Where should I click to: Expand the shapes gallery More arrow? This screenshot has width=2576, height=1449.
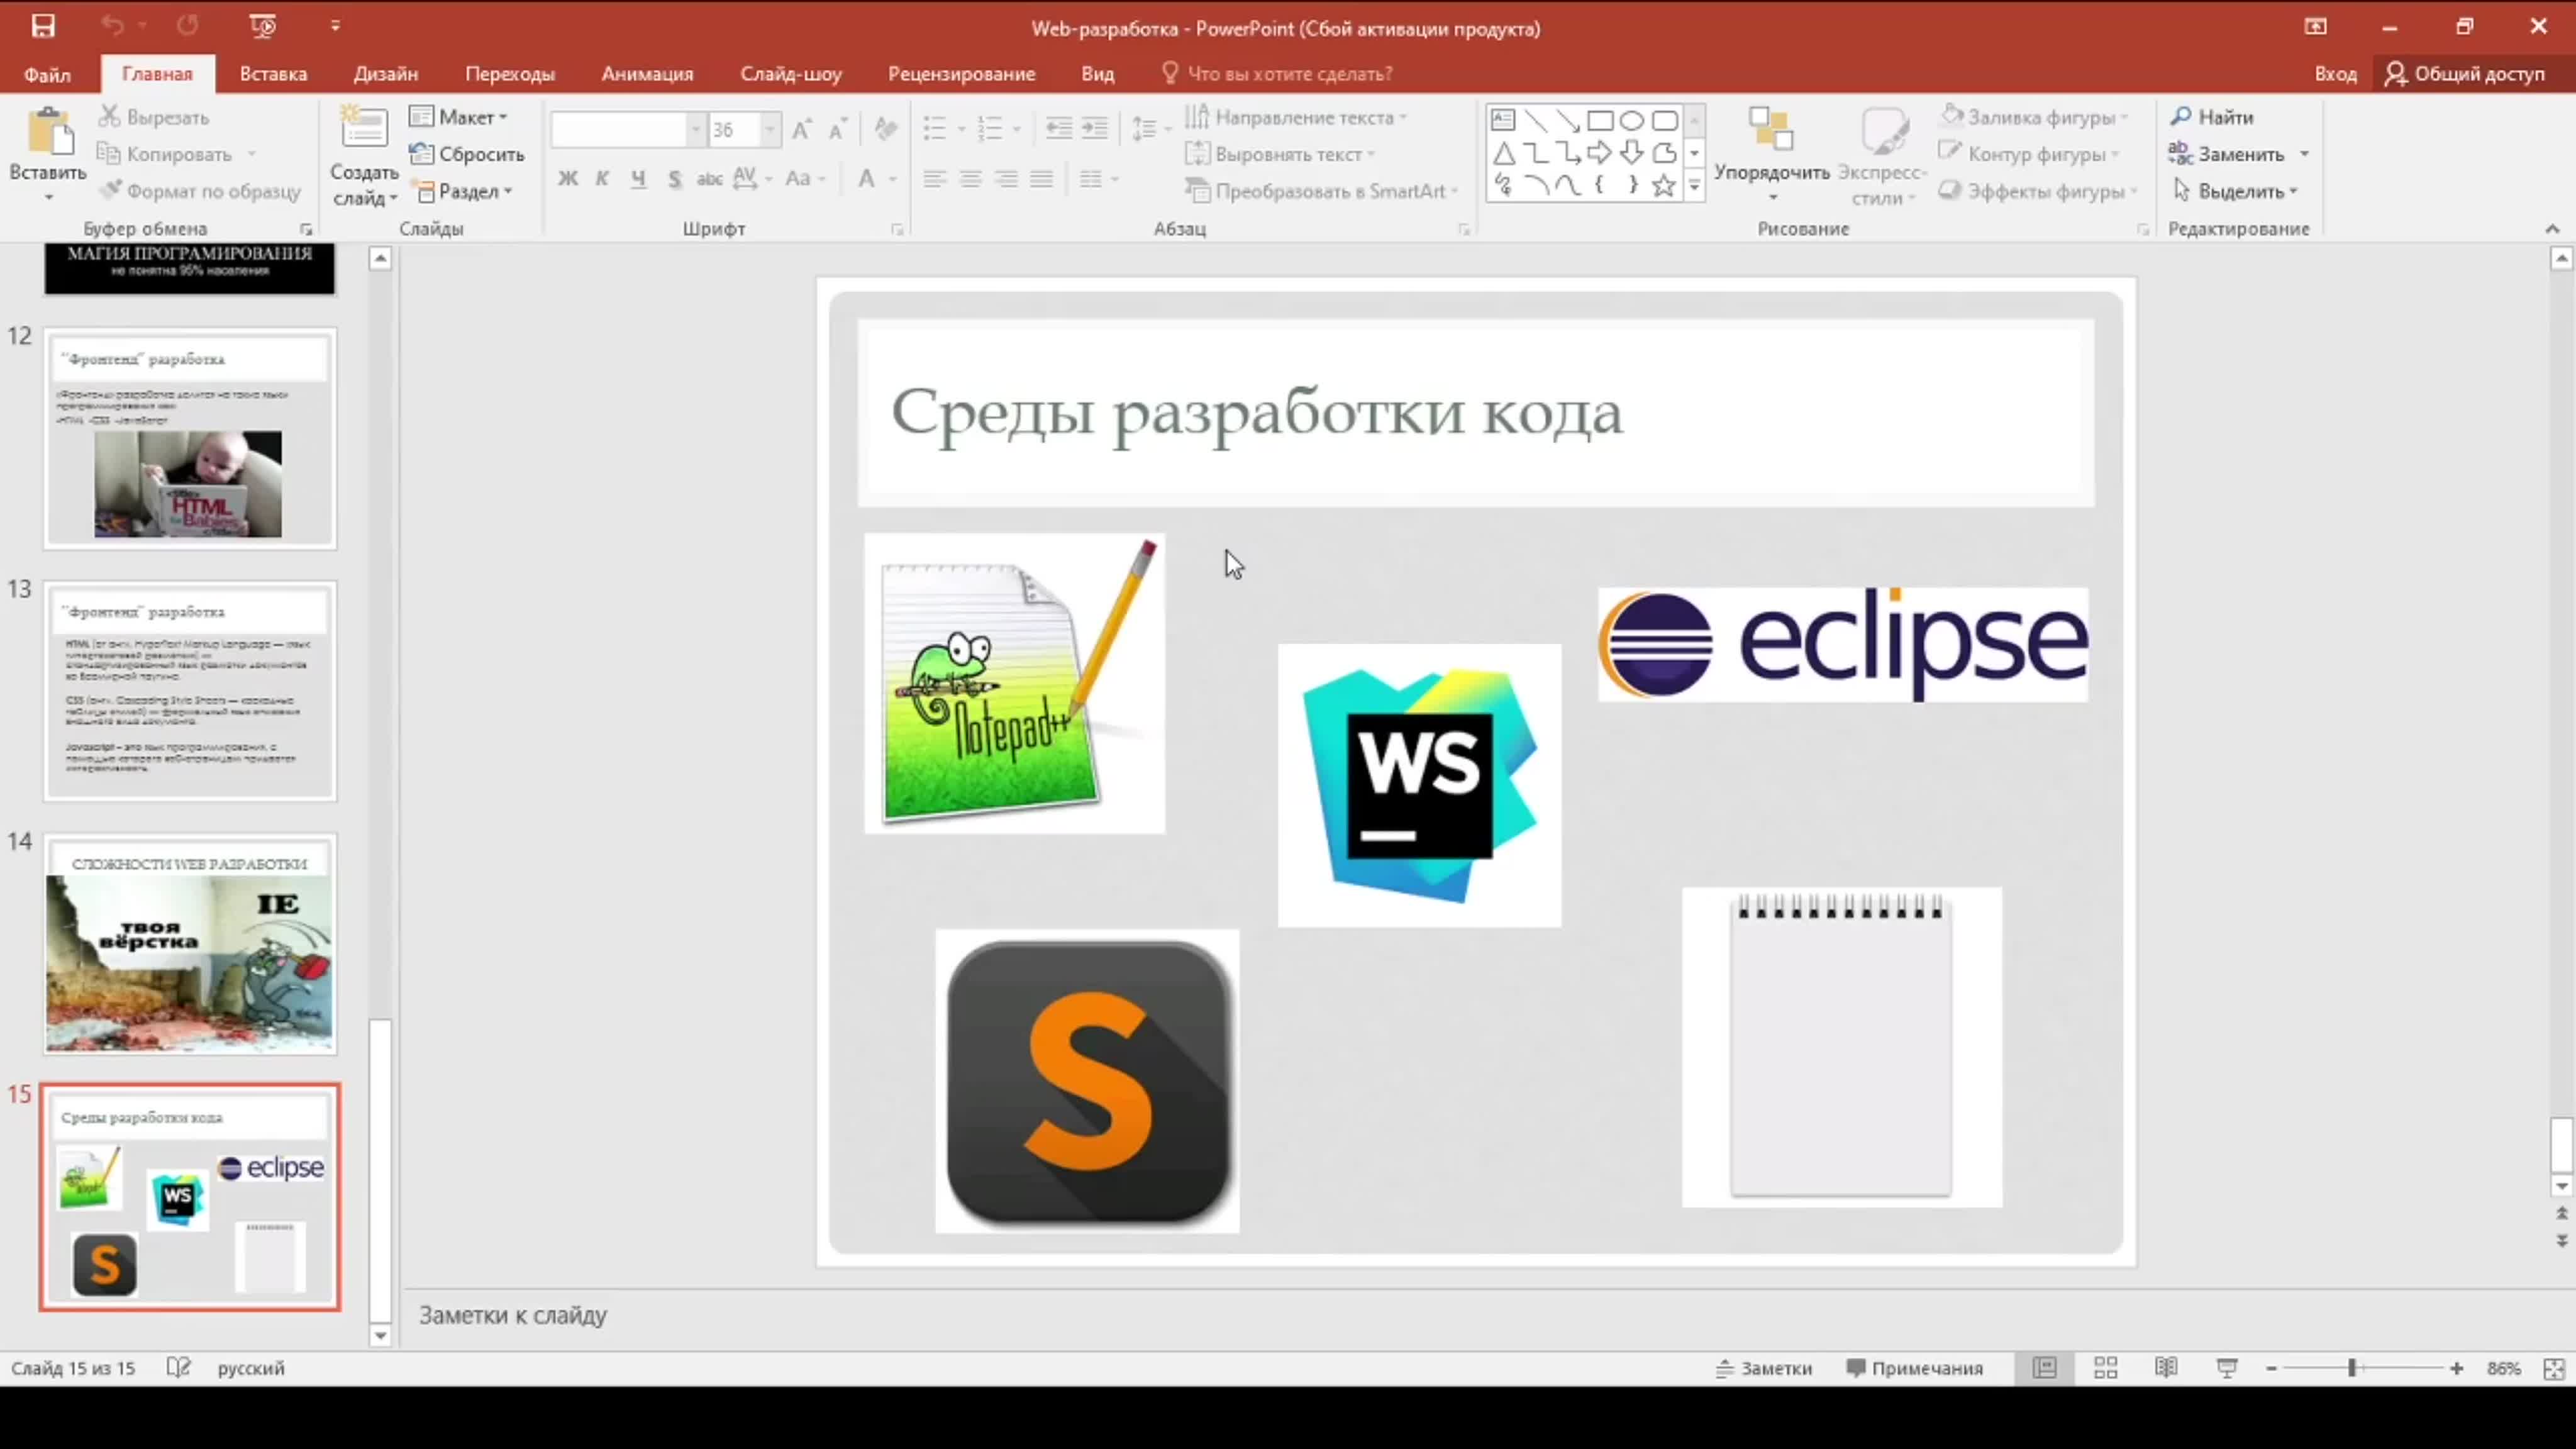tap(1694, 186)
